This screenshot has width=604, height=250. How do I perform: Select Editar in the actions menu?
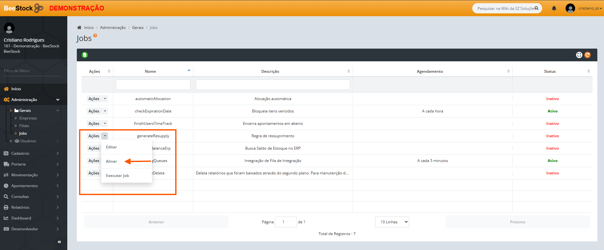pyautogui.click(x=111, y=147)
